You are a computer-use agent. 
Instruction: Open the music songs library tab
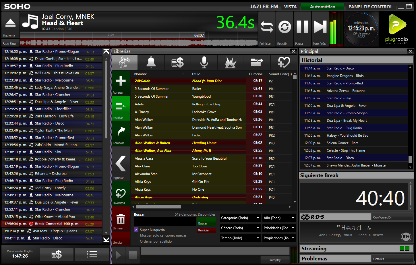point(125,62)
